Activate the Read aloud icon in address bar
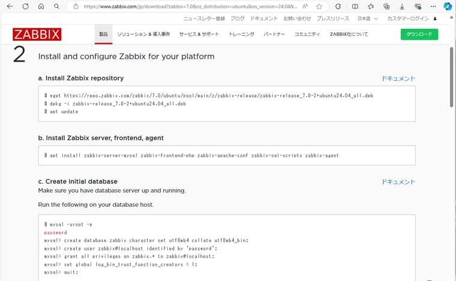This screenshot has width=456, height=281. point(305,7)
